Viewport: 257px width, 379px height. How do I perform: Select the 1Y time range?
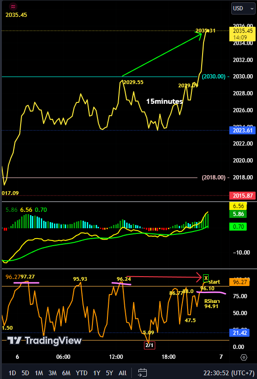coord(97,373)
